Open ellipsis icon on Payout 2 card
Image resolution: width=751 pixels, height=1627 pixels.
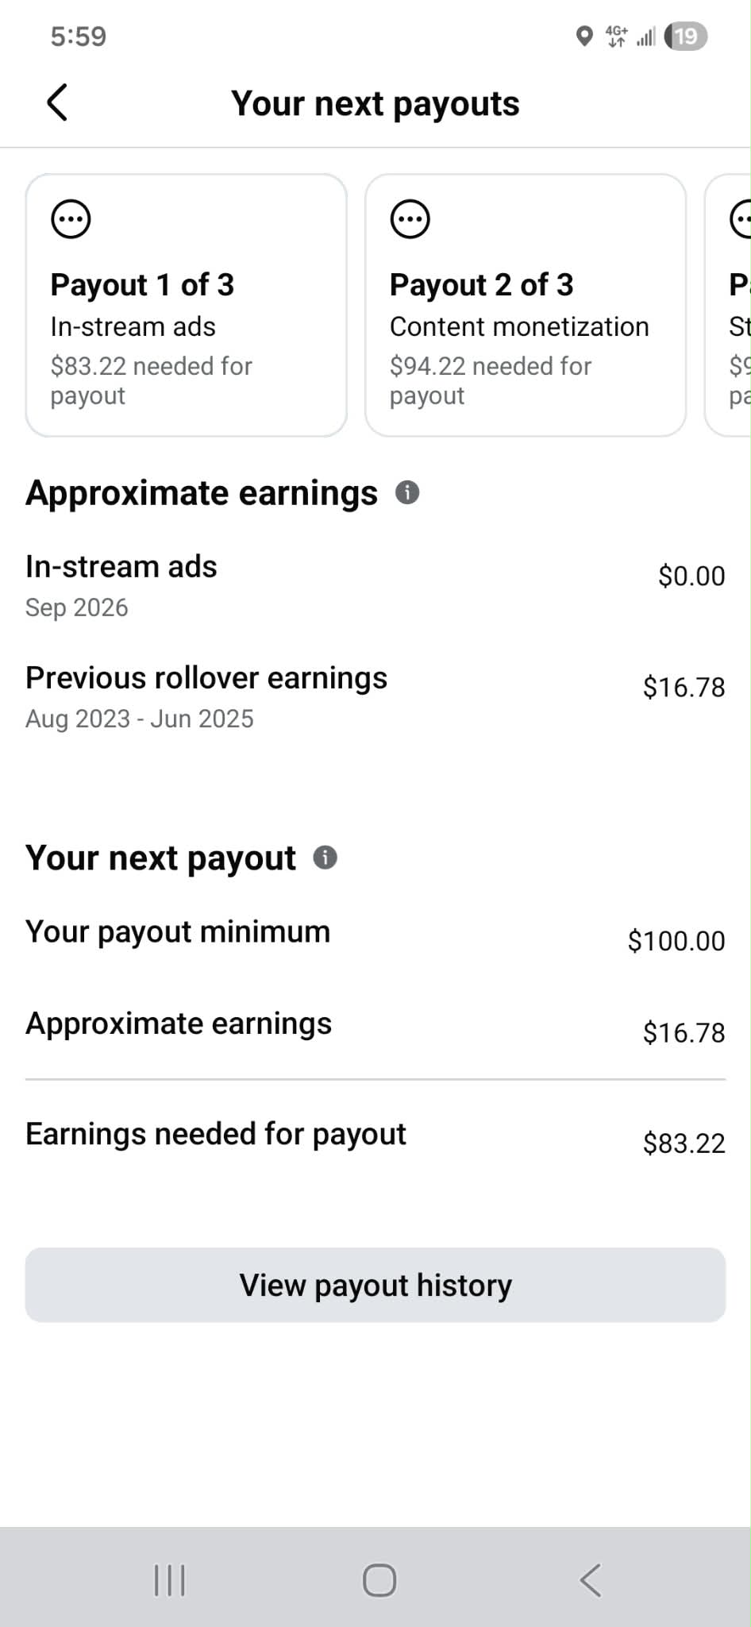point(410,218)
